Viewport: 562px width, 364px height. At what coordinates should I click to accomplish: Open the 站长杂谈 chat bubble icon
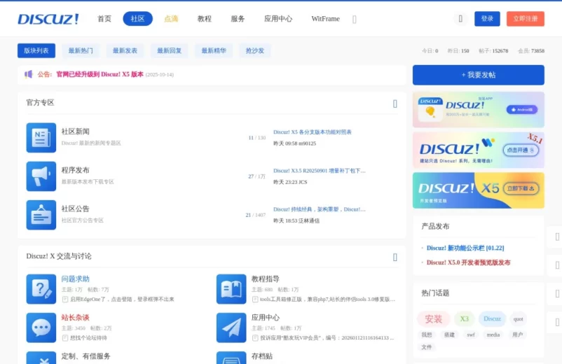pyautogui.click(x=41, y=328)
